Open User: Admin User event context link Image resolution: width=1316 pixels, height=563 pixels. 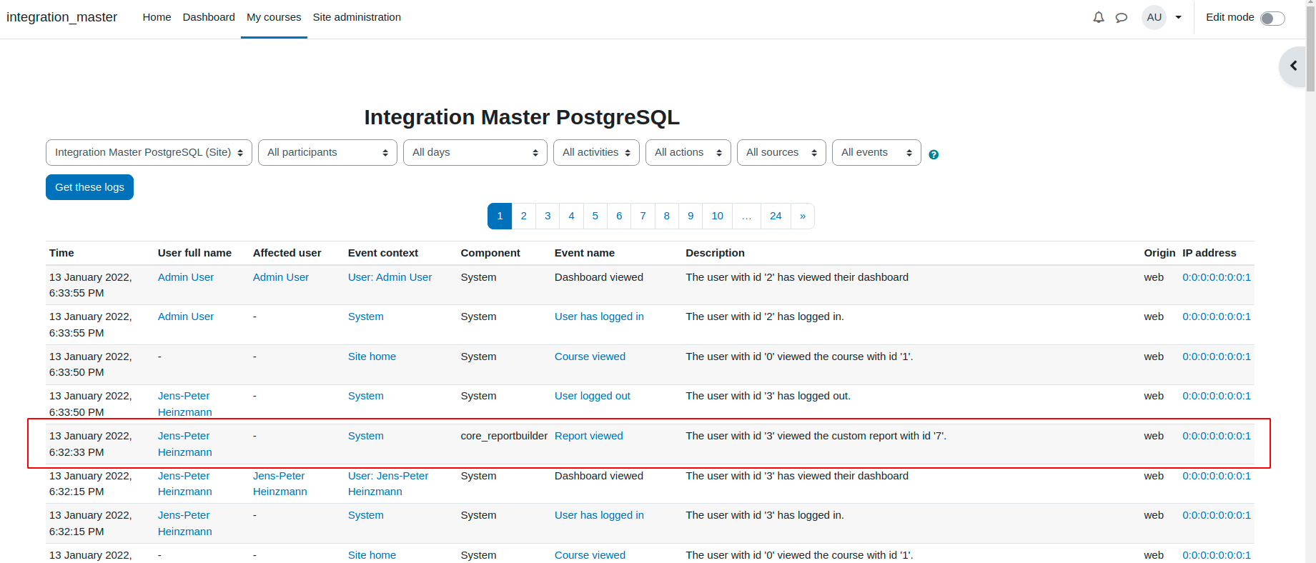point(390,277)
